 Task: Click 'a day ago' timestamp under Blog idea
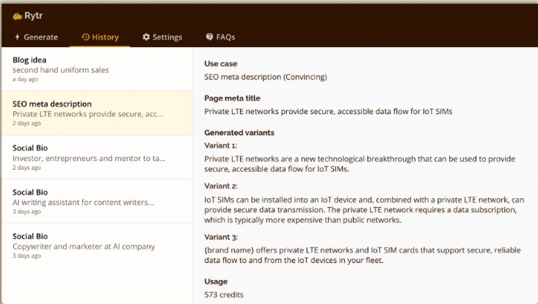tap(26, 79)
